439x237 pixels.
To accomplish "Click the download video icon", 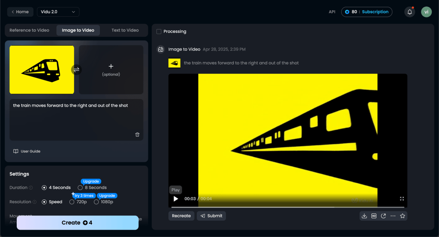I will pyautogui.click(x=364, y=216).
